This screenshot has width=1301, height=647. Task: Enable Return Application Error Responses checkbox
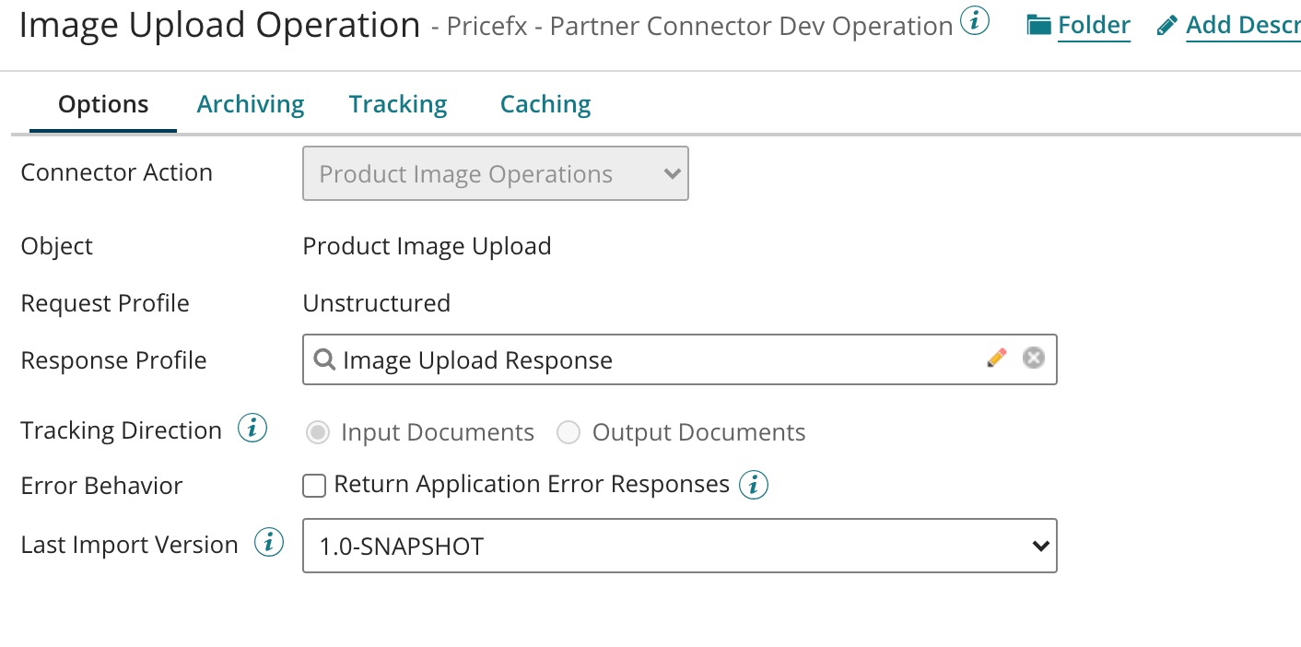tap(315, 486)
